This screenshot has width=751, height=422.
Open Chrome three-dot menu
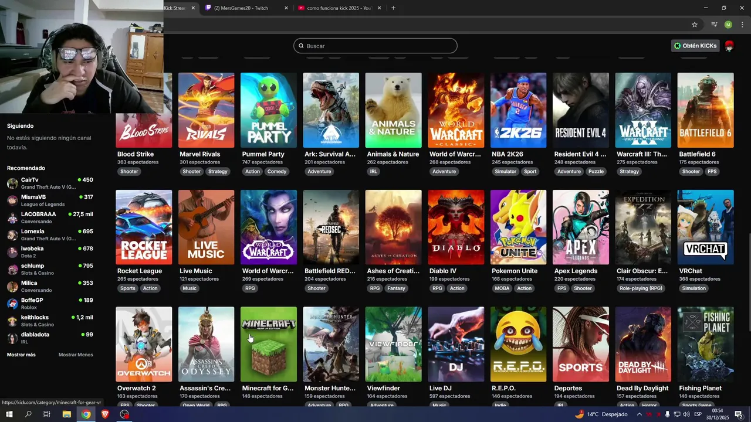[x=742, y=25]
